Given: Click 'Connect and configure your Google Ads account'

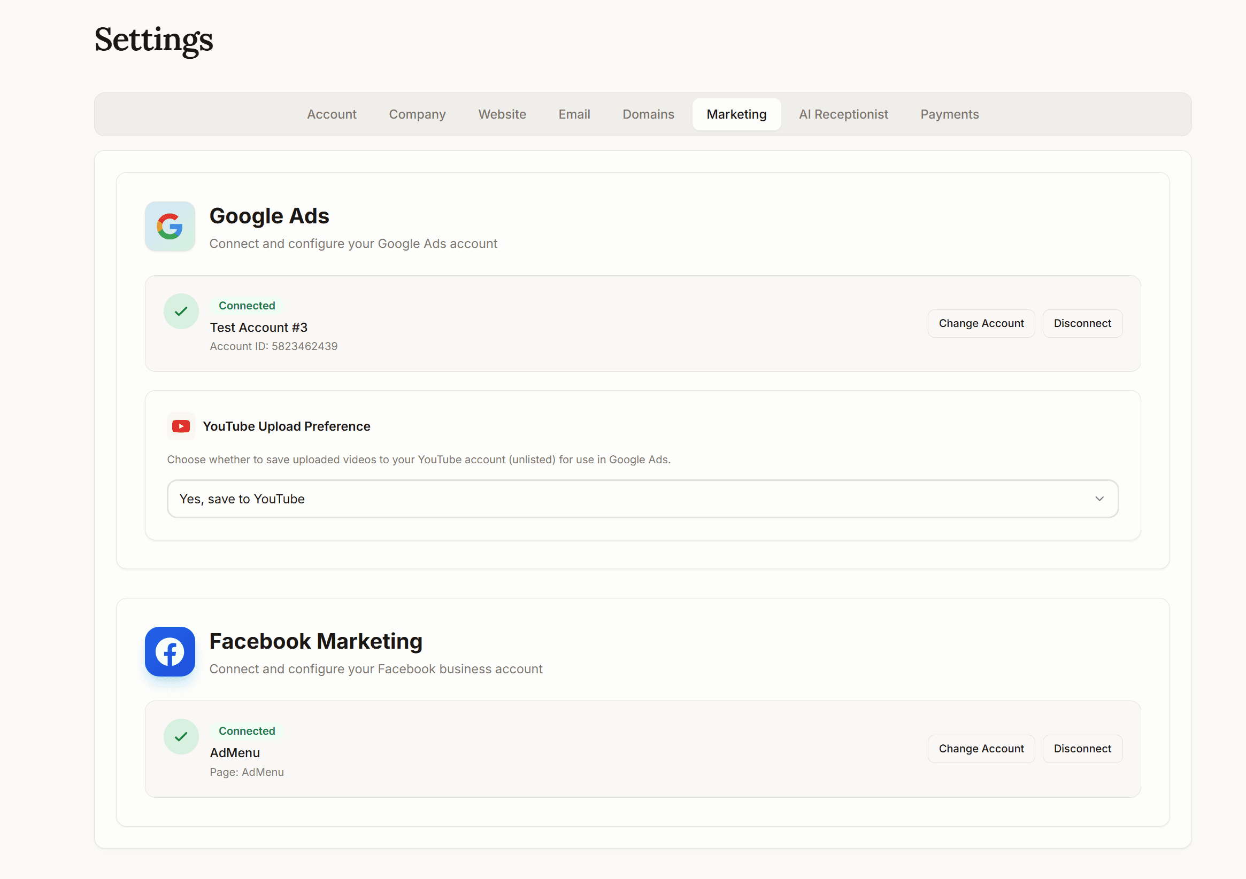Looking at the screenshot, I should tap(353, 244).
